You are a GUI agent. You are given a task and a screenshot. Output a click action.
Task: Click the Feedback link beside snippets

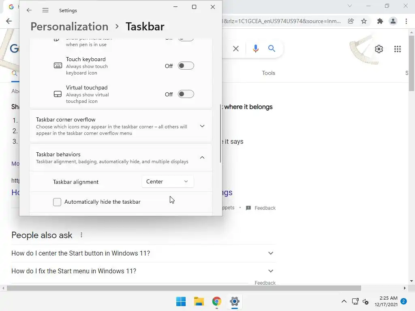coord(265,208)
